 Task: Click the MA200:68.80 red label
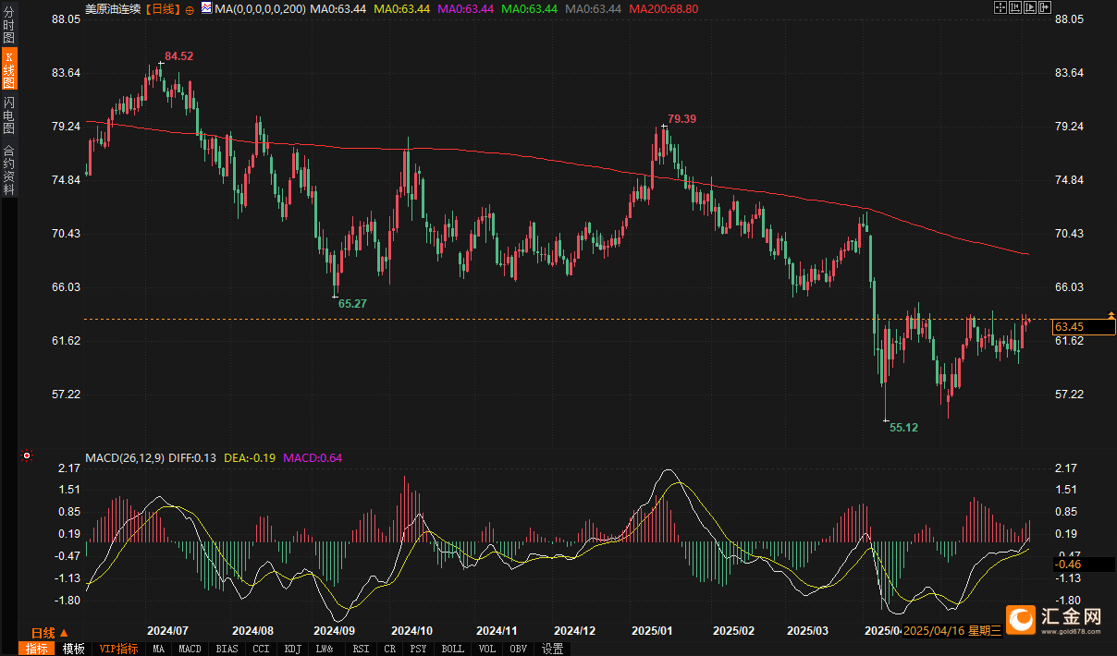663,8
